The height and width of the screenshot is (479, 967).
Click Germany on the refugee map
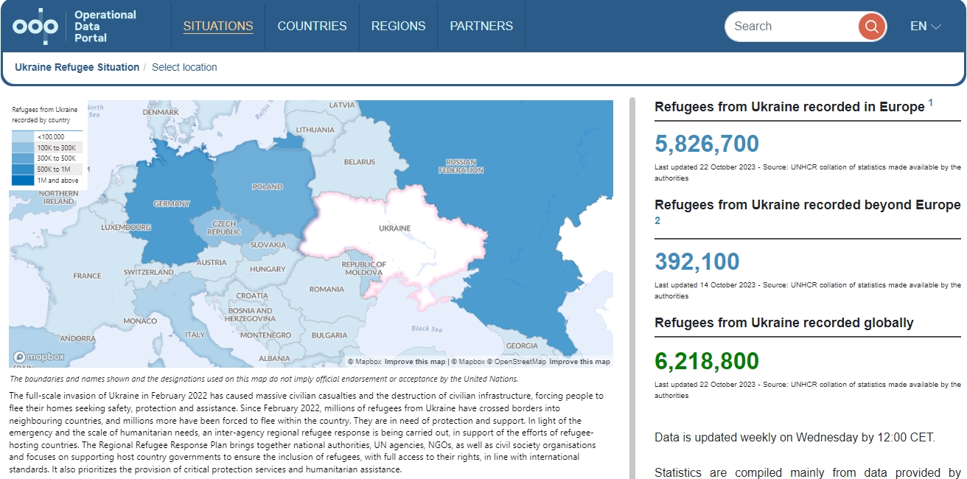pos(171,204)
